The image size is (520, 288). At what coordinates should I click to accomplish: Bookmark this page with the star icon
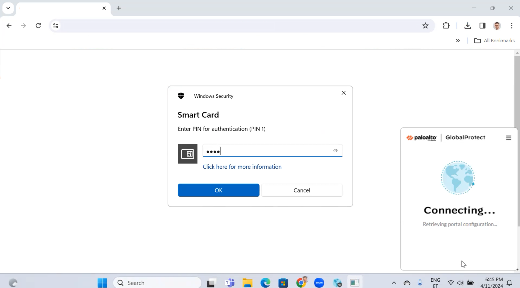tap(425, 26)
